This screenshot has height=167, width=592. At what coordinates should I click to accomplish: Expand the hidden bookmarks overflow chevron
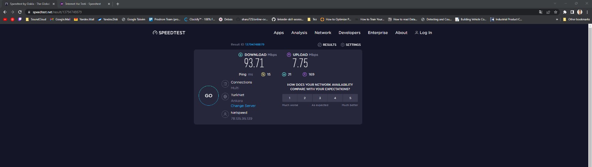point(557,19)
